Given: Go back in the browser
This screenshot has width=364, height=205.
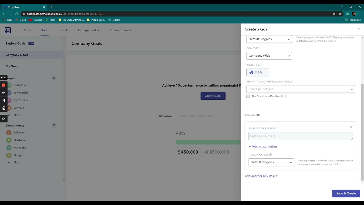Looking at the screenshot, I should pyautogui.click(x=4, y=14).
